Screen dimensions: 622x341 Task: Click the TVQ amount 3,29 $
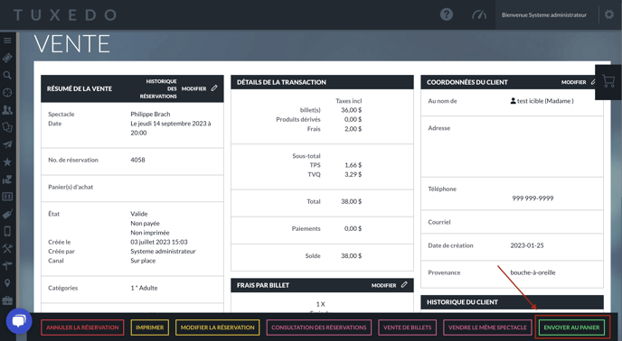tap(353, 175)
